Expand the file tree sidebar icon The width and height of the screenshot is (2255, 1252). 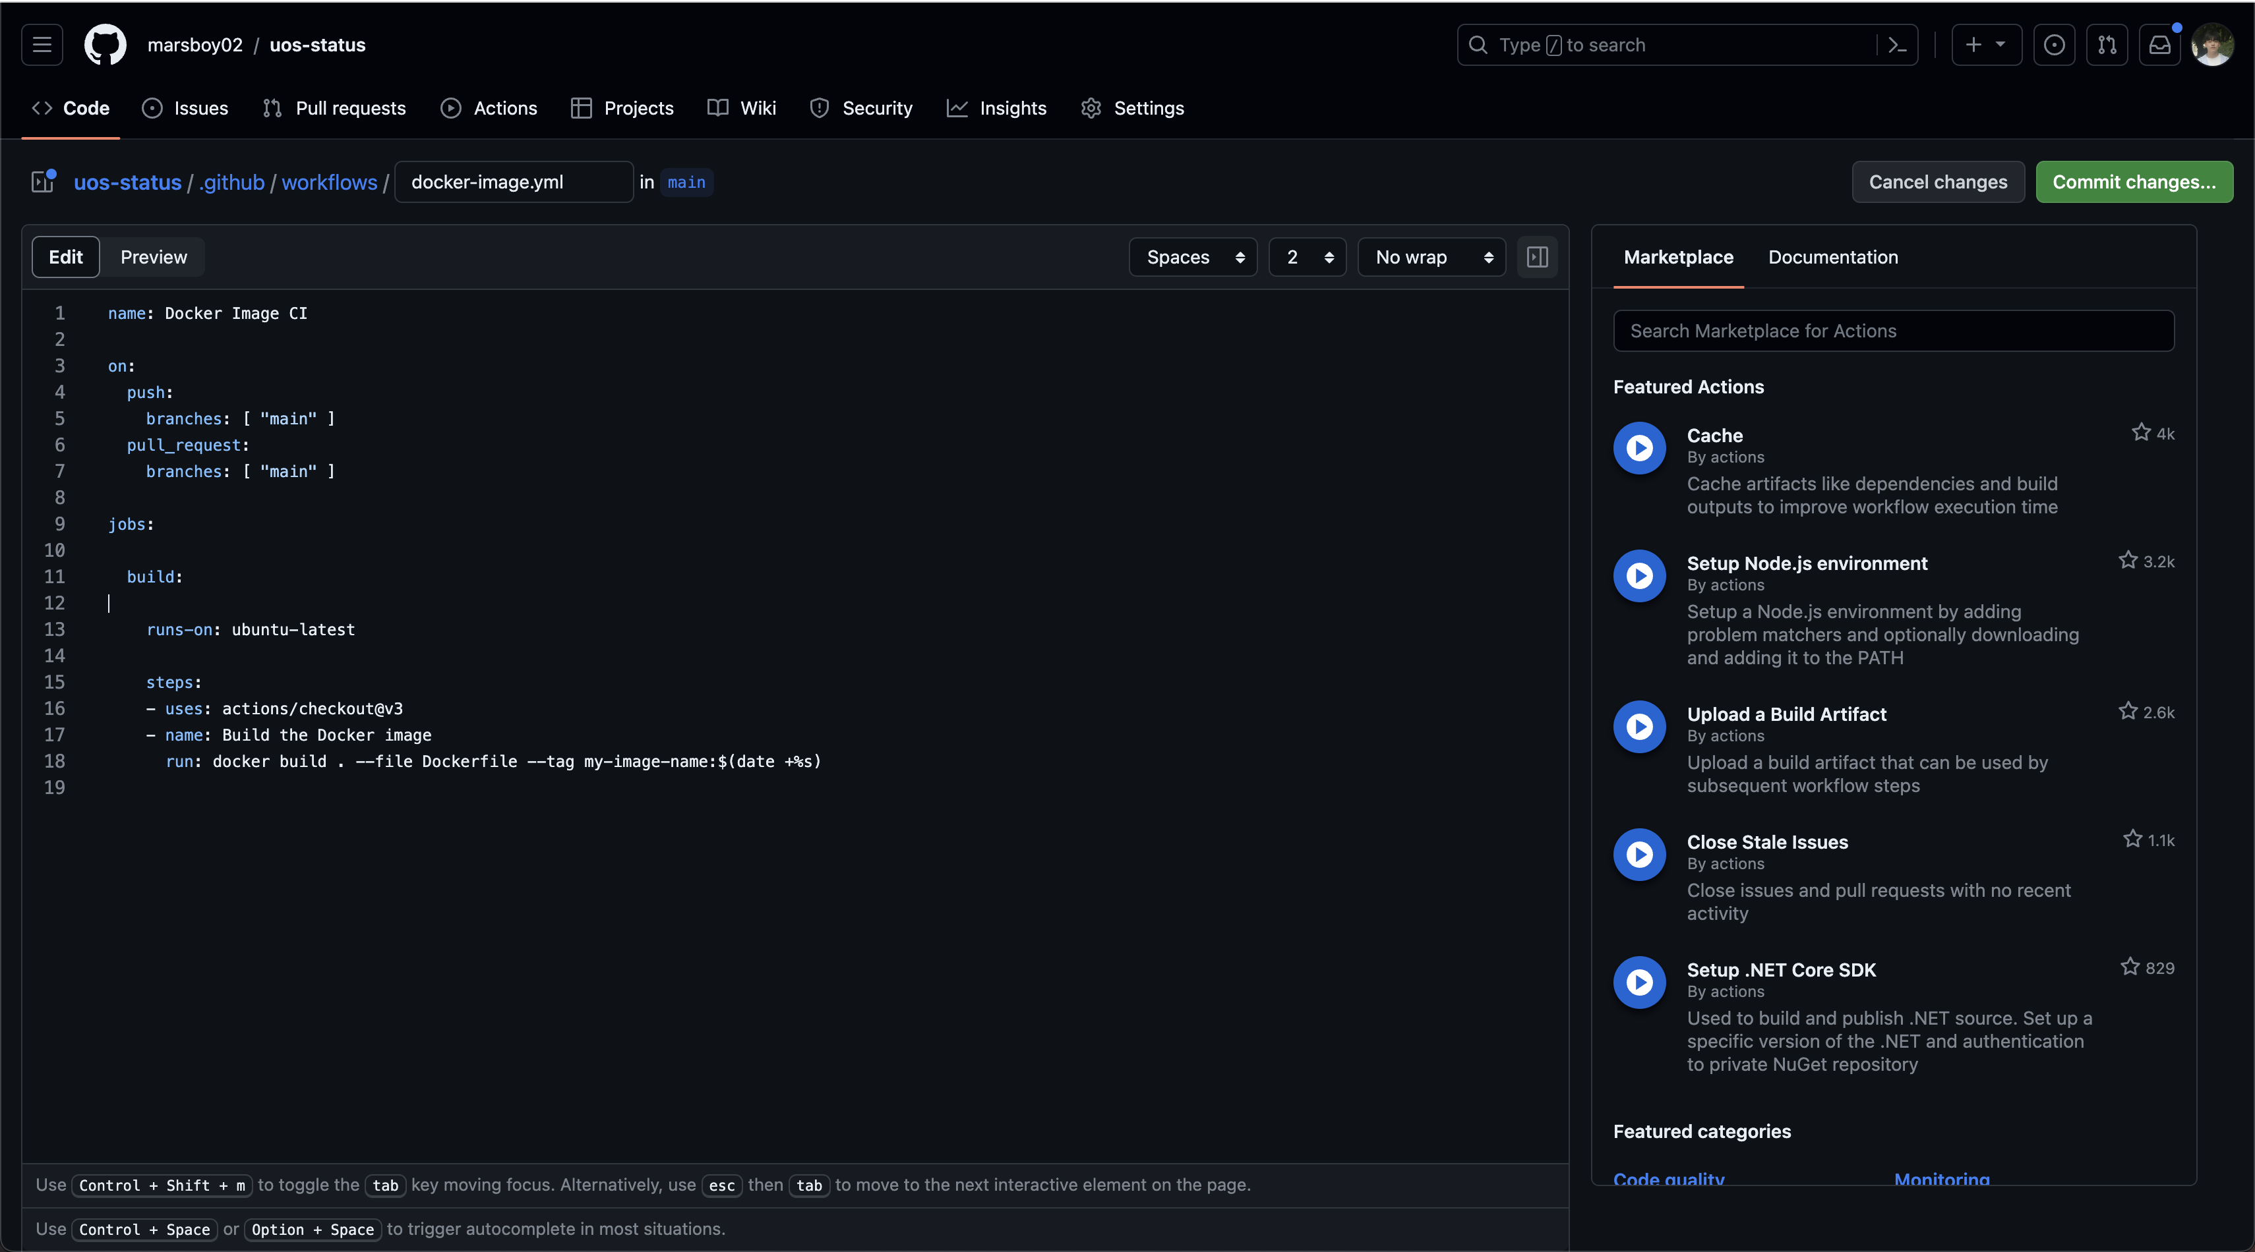[43, 182]
